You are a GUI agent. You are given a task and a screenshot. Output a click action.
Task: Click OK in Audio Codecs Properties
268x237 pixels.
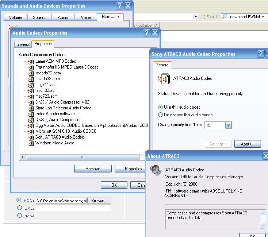[114, 185]
